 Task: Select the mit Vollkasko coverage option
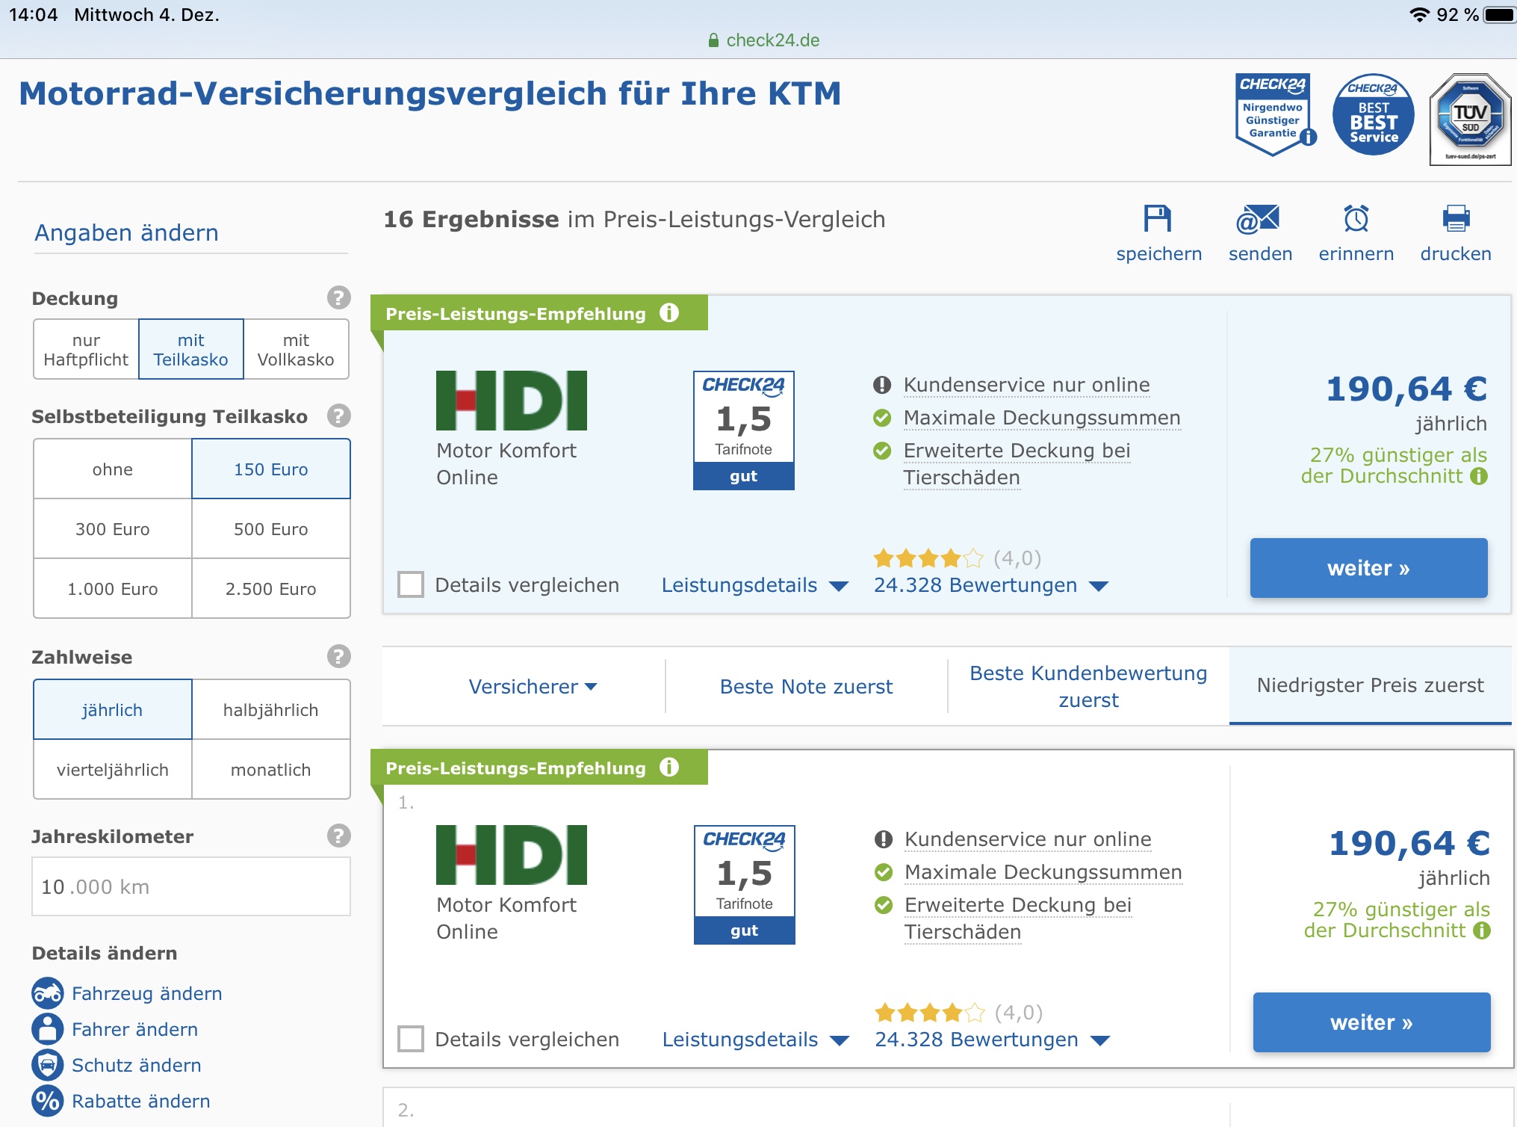point(296,350)
